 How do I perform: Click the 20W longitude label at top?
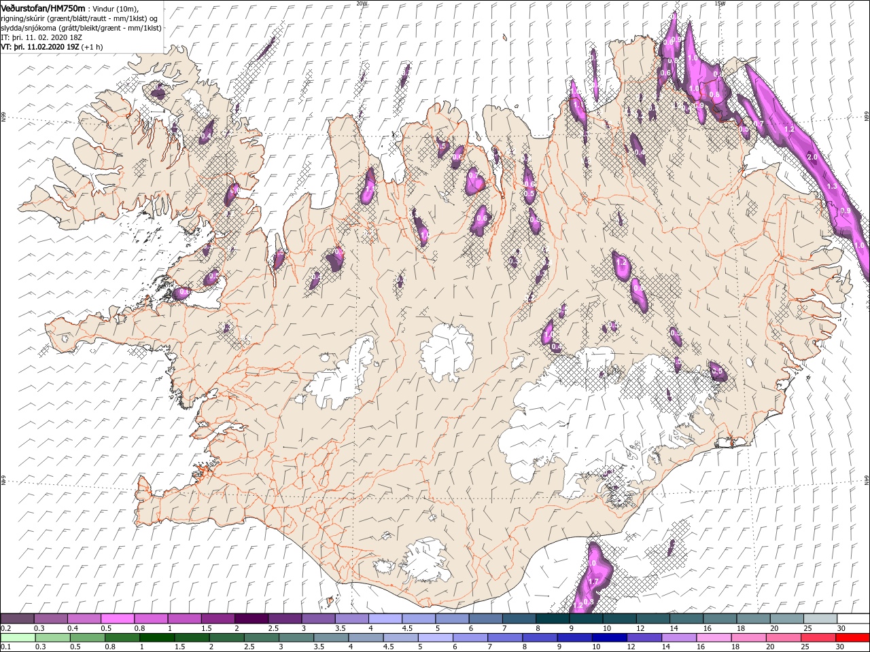pos(362,3)
